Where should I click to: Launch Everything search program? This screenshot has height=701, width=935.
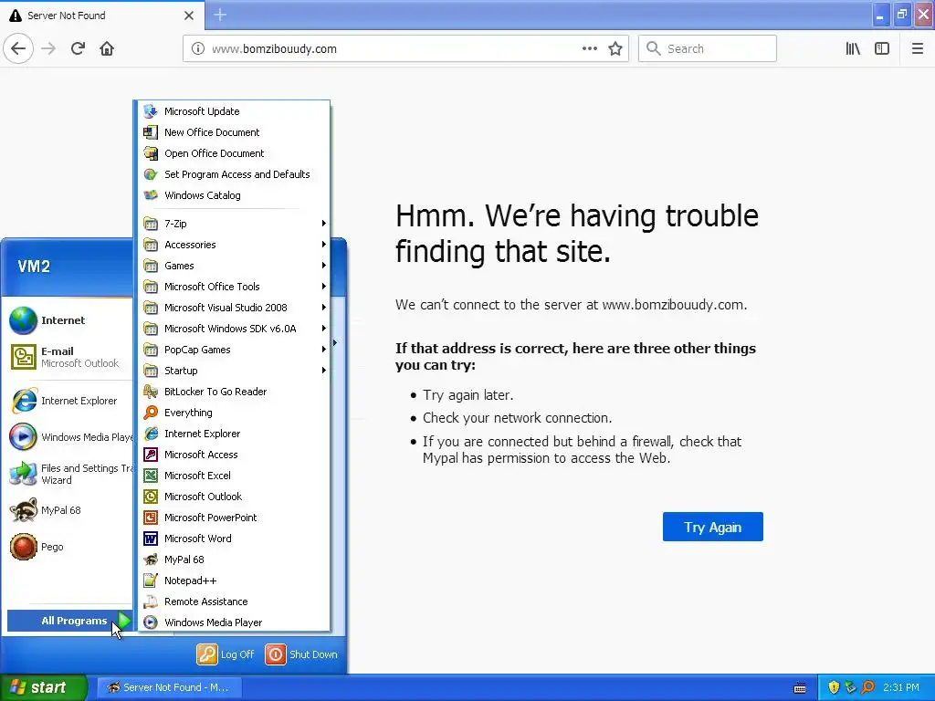pos(234,413)
